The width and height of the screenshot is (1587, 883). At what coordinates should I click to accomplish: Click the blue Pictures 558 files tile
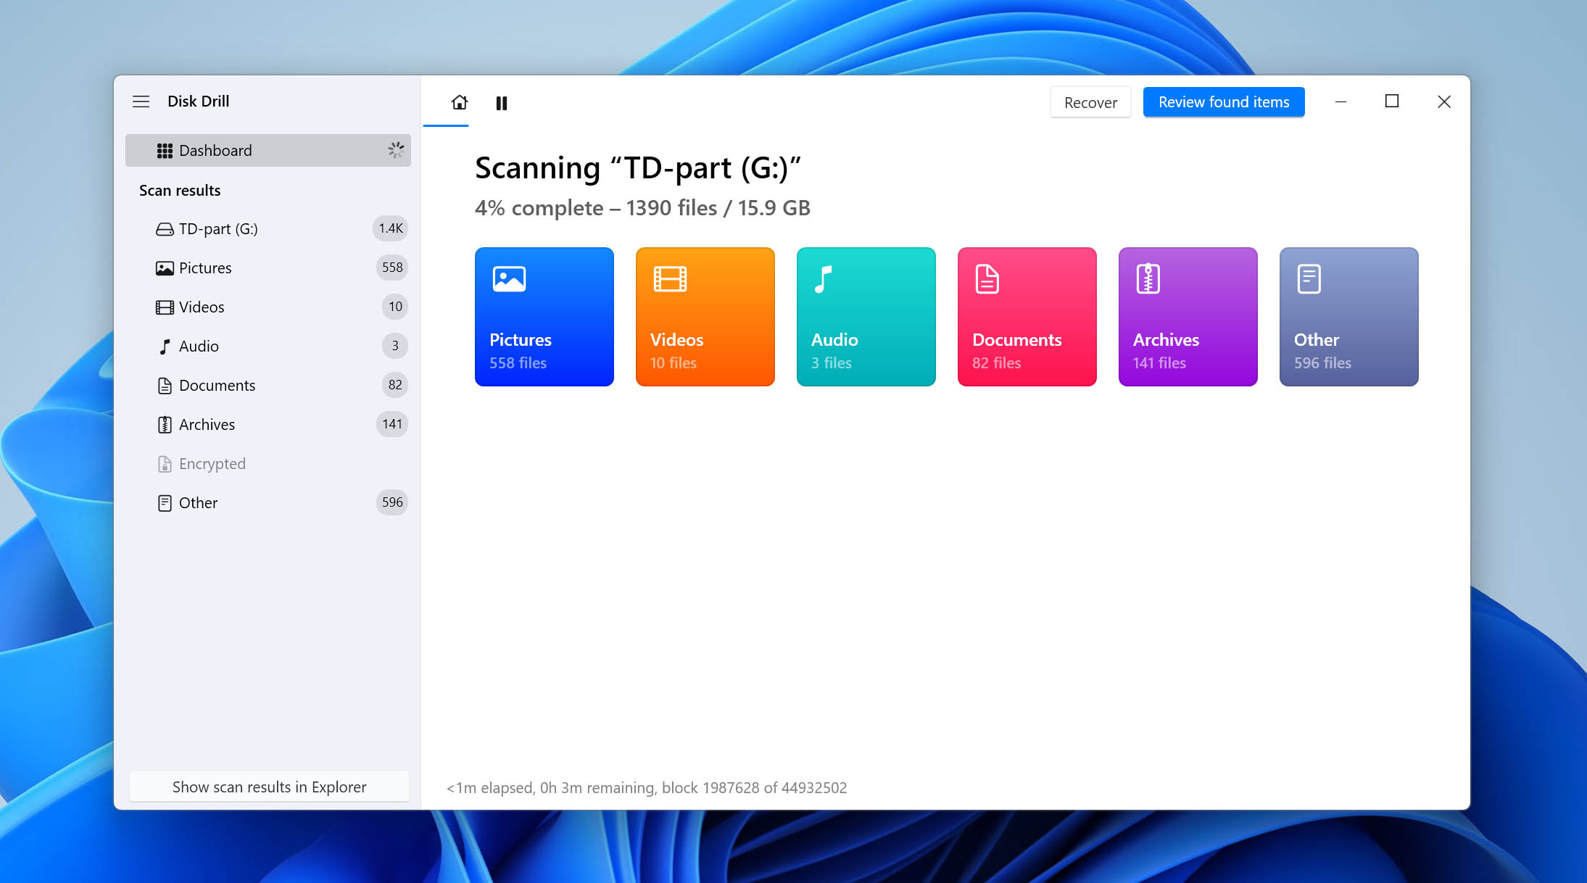tap(544, 317)
